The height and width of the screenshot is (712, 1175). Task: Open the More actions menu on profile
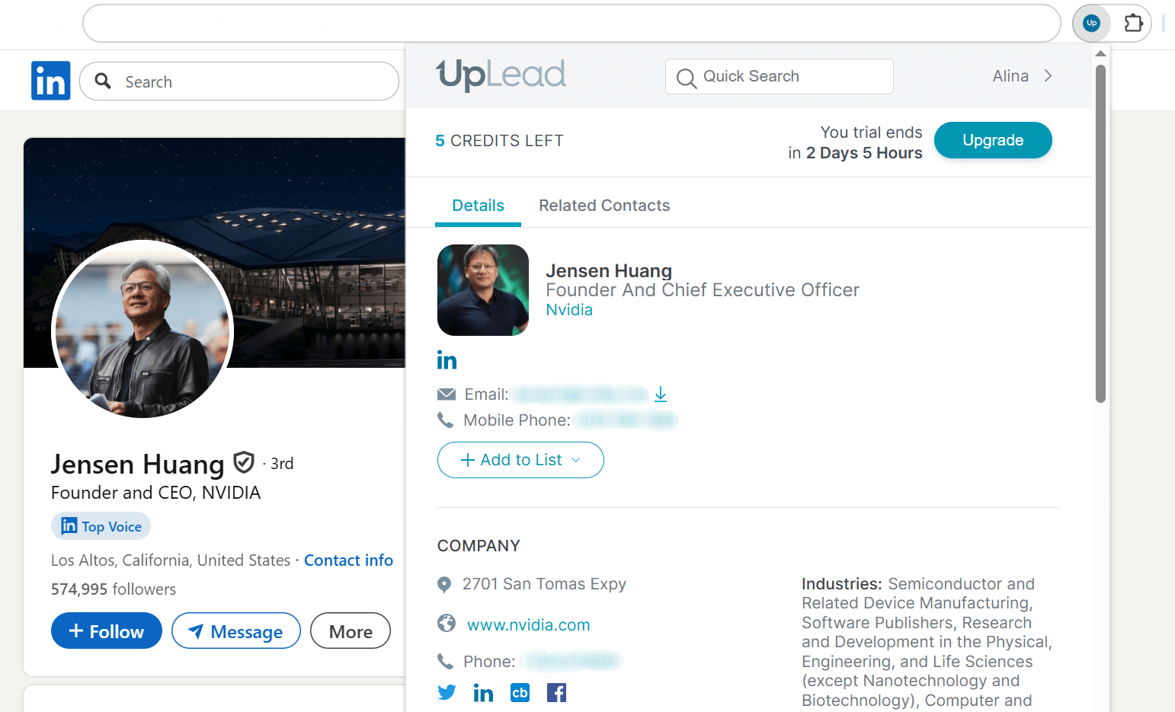(351, 631)
